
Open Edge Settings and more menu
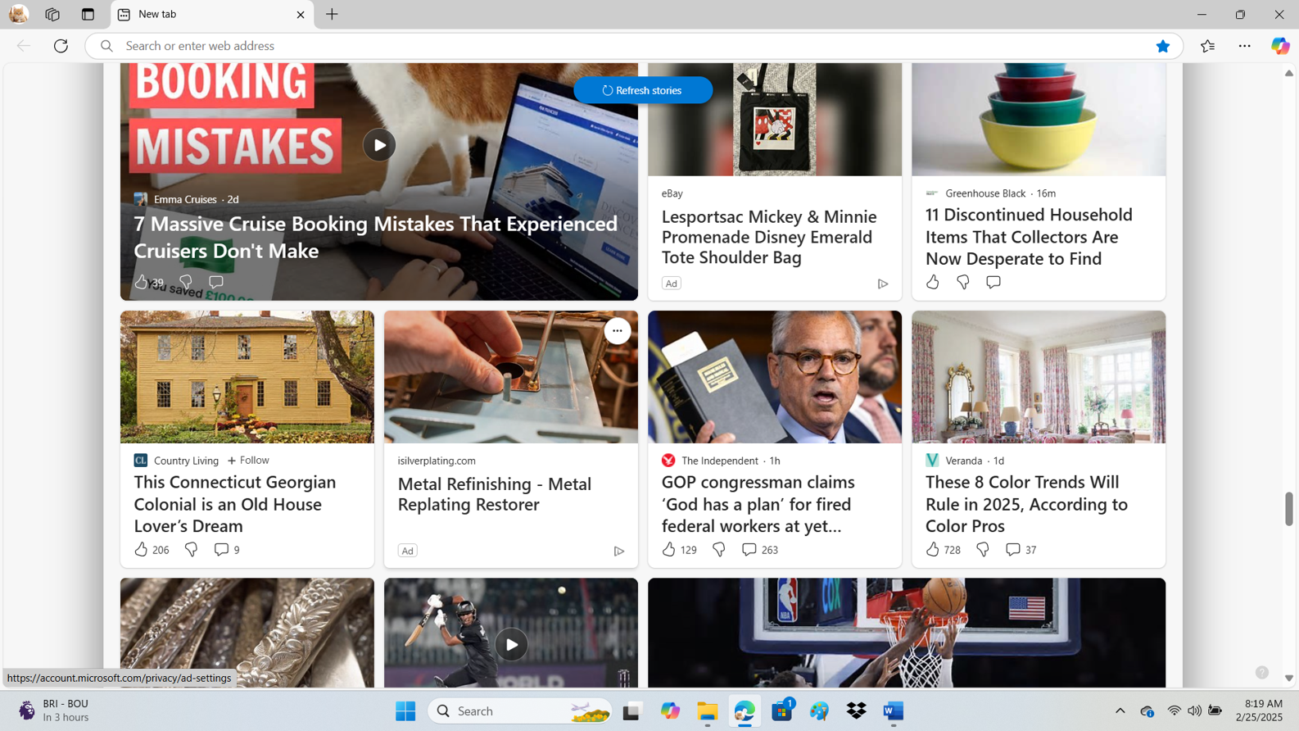click(x=1245, y=46)
